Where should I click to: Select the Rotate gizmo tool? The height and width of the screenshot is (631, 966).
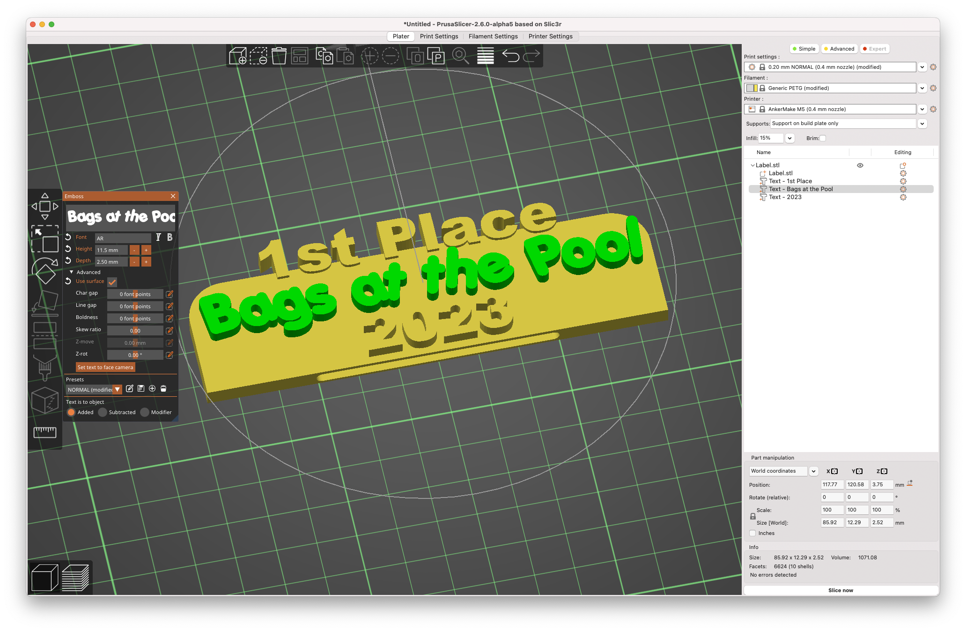pos(45,271)
